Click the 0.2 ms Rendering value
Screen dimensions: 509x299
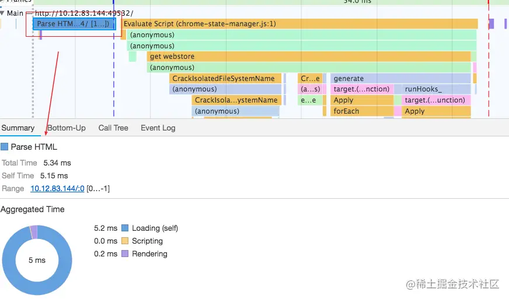tap(106, 254)
